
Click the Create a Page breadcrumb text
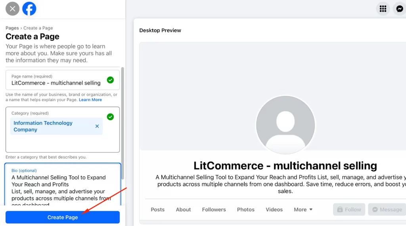tap(38, 28)
